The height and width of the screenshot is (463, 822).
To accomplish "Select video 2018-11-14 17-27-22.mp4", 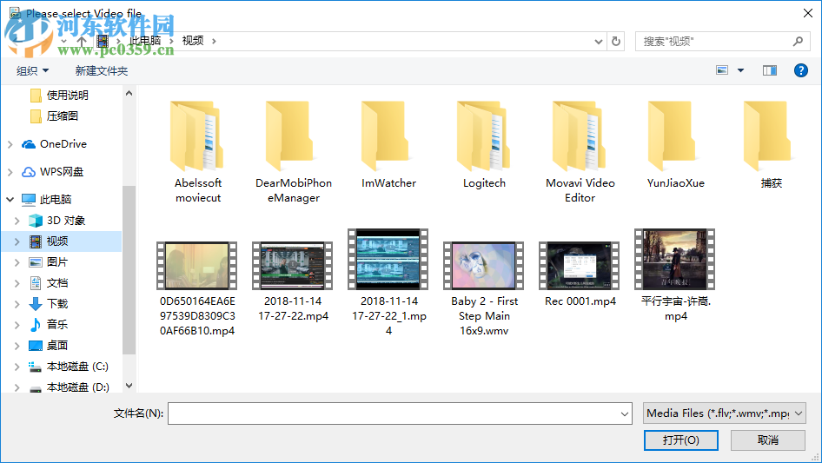I will point(293,281).
